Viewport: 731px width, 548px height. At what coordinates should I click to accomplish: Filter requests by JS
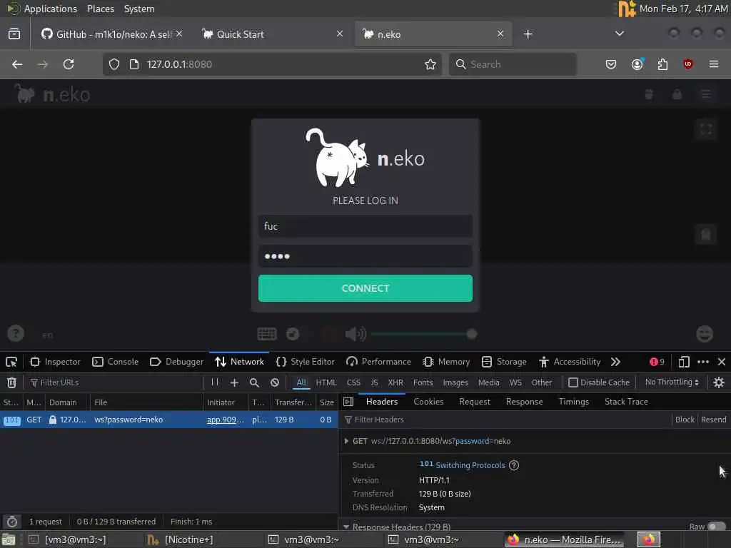tap(374, 382)
